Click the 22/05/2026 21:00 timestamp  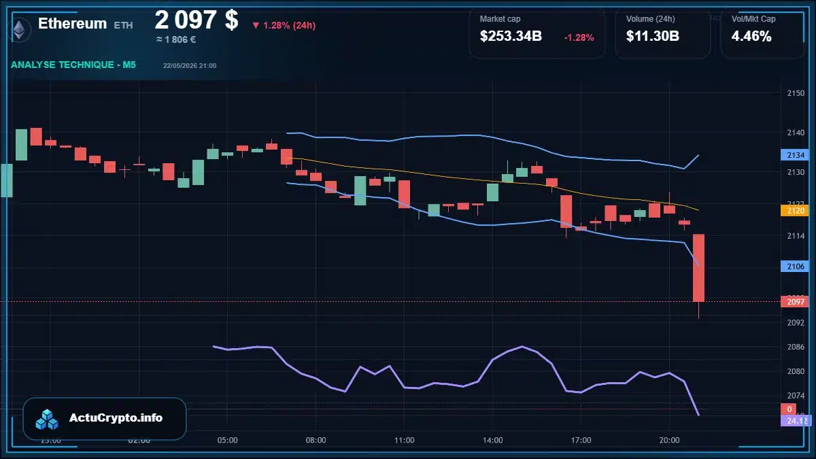(190, 65)
